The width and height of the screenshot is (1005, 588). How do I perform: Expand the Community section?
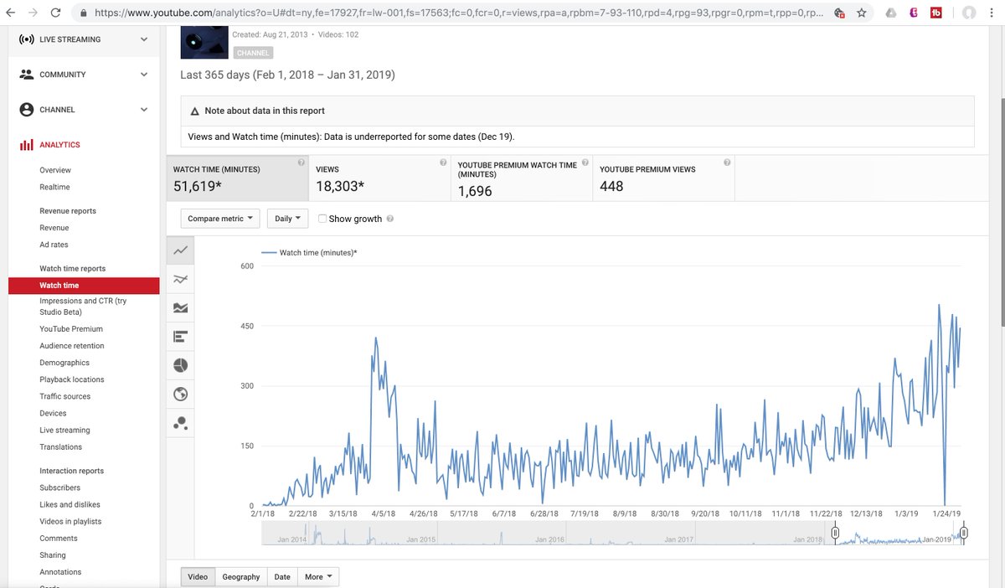[144, 75]
